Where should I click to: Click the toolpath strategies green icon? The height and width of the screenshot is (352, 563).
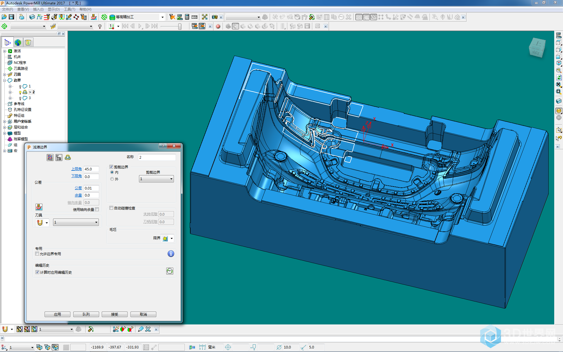point(104,17)
